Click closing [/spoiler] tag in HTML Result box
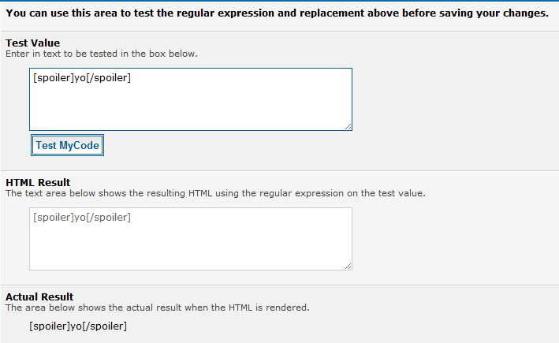The image size is (559, 343). 108,218
